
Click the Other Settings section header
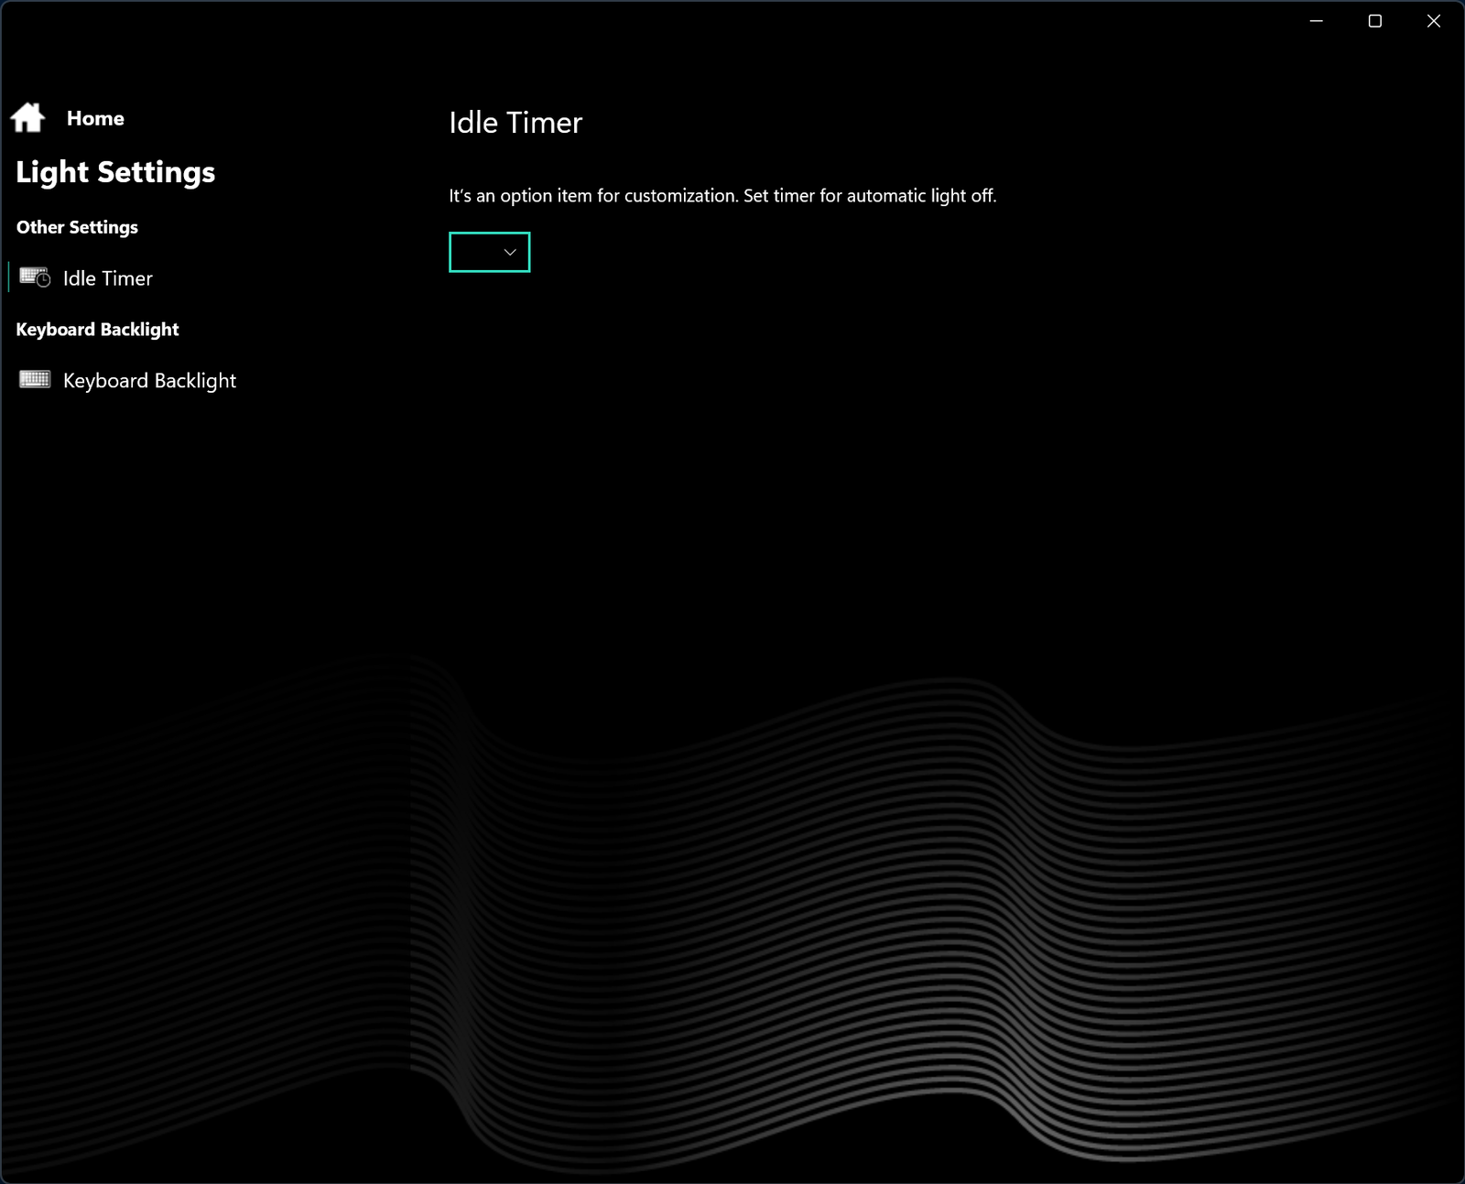pyautogui.click(x=77, y=227)
